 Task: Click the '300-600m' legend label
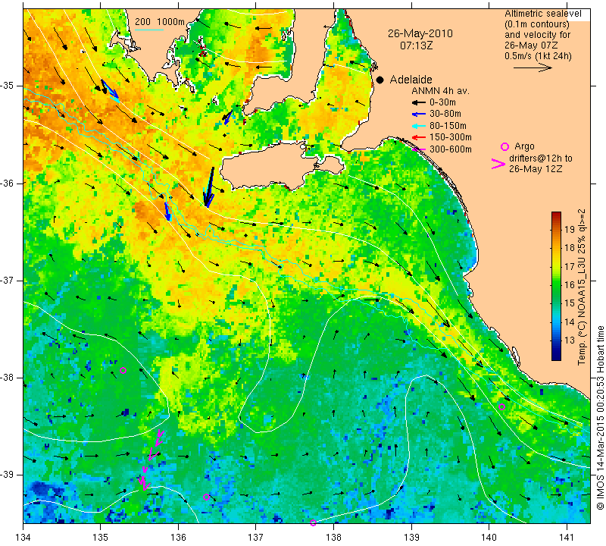(x=451, y=149)
